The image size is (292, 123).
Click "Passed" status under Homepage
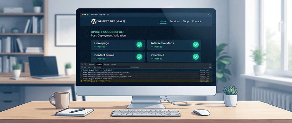point(100,47)
